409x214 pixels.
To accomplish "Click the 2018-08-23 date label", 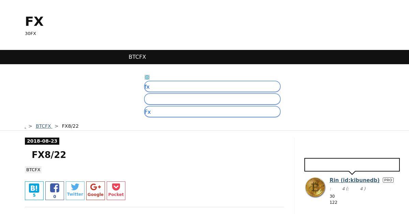I will 42,141.
